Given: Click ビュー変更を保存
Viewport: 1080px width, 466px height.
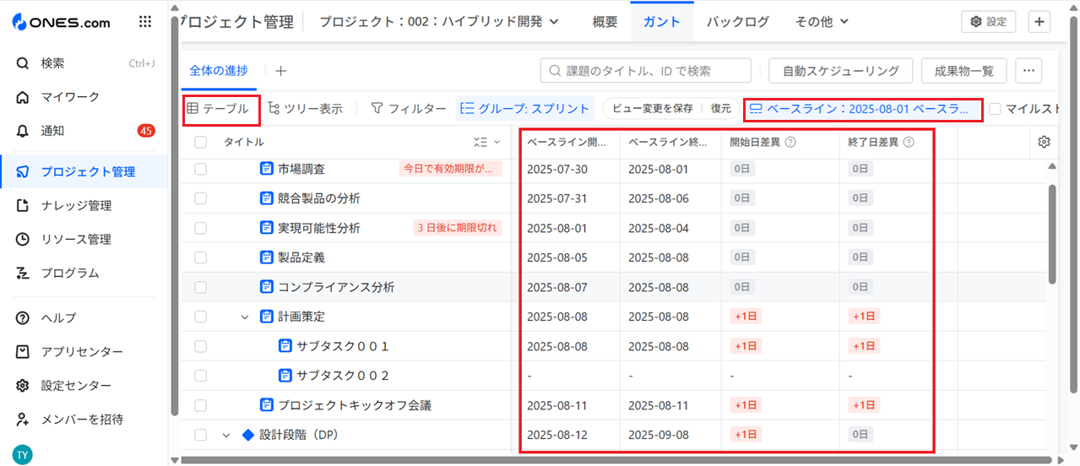Looking at the screenshot, I should (x=653, y=108).
